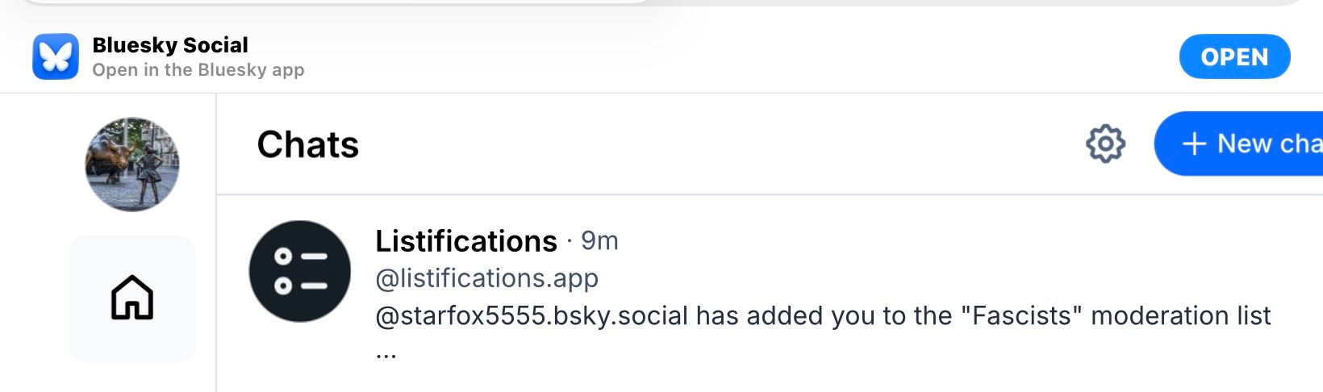Screen dimensions: 1323x392
Task: Click the Listifications list-style avatar icon
Action: [300, 271]
